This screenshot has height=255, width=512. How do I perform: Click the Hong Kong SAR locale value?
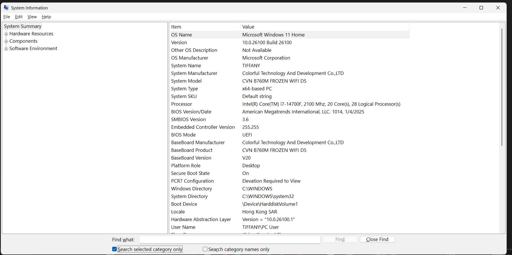(x=260, y=212)
